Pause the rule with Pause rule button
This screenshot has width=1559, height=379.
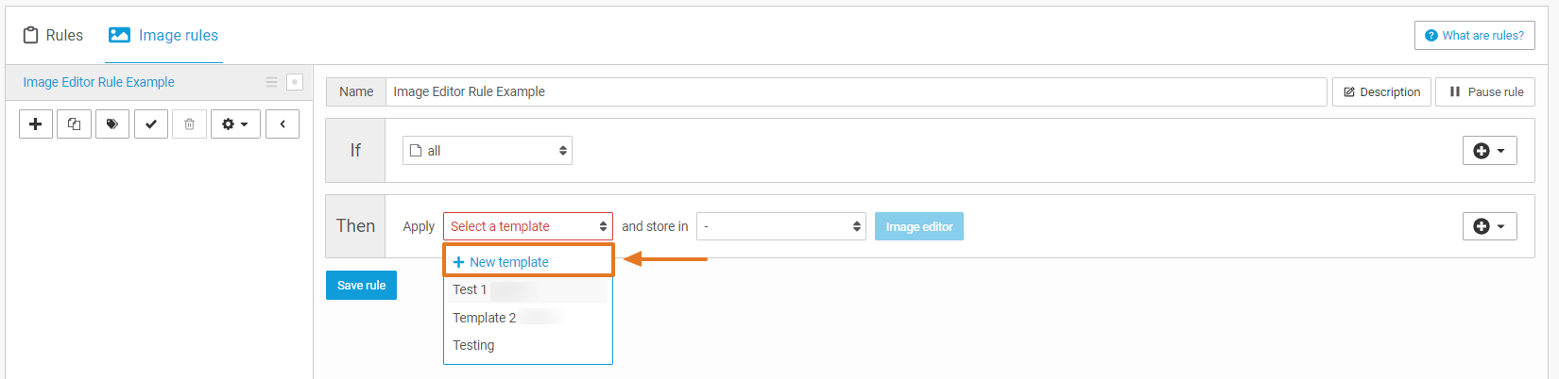(x=1485, y=92)
